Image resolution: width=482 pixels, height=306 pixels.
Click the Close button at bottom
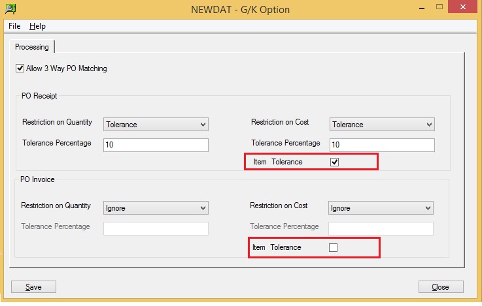click(x=441, y=287)
